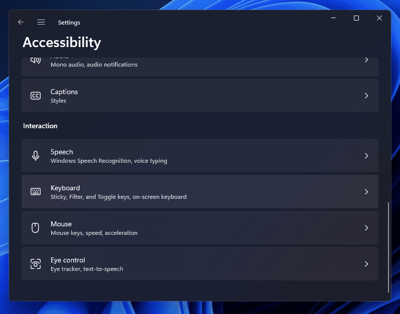Click the speaker icon for Audio
The height and width of the screenshot is (314, 400).
[35, 60]
